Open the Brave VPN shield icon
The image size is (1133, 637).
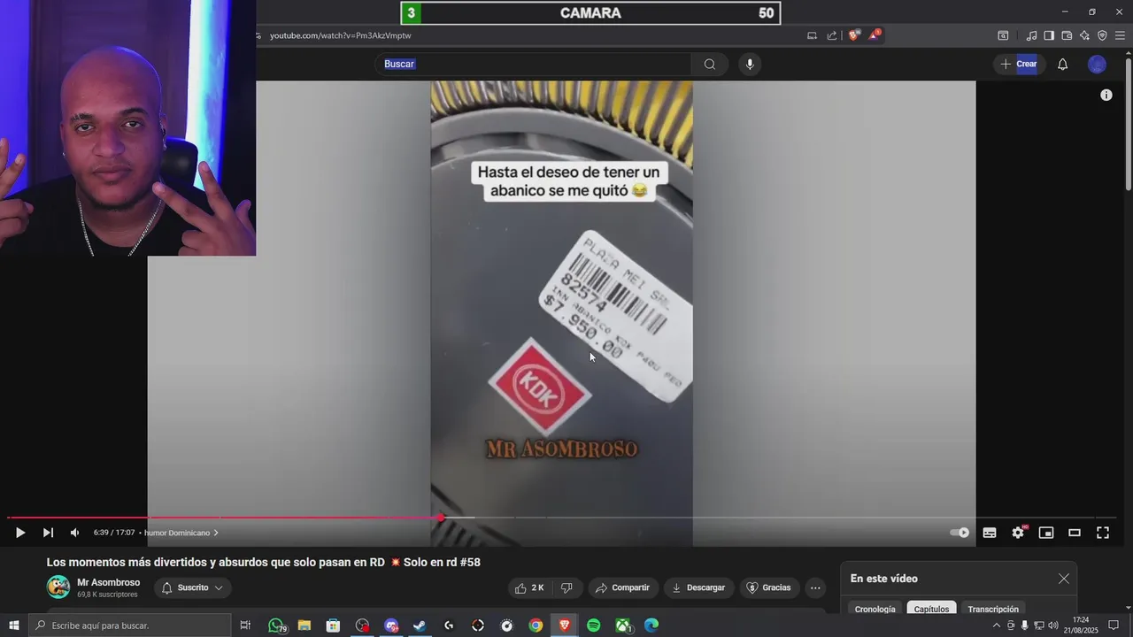point(1102,35)
